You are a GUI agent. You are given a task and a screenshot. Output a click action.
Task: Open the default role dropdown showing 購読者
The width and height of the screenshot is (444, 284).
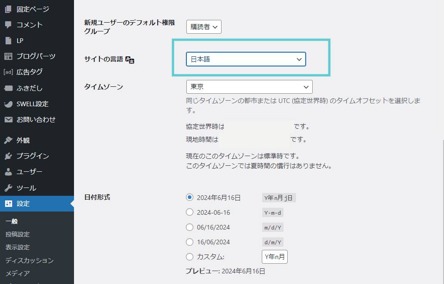[x=204, y=27]
